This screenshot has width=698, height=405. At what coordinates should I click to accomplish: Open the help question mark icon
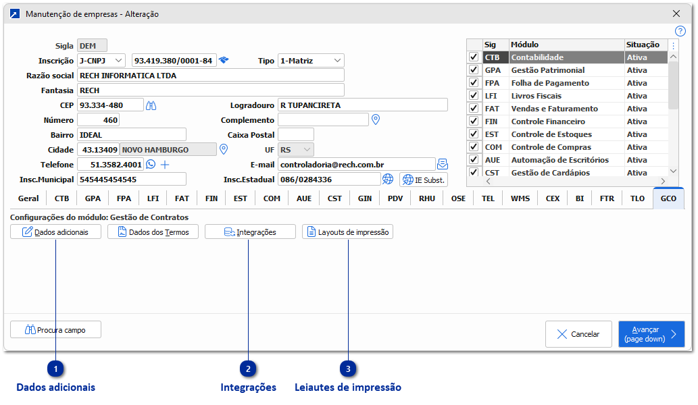pyautogui.click(x=680, y=31)
